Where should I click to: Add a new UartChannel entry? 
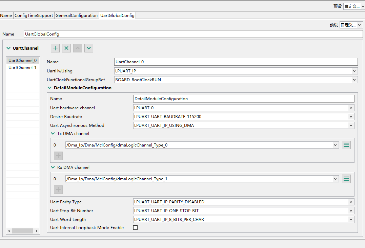55,48
